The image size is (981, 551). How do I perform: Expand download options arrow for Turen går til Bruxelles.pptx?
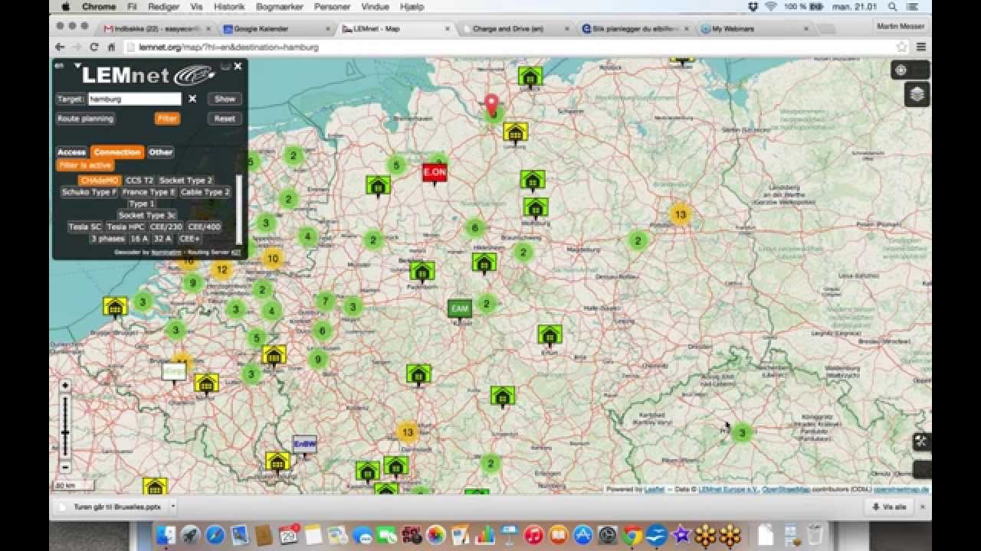coord(173,506)
